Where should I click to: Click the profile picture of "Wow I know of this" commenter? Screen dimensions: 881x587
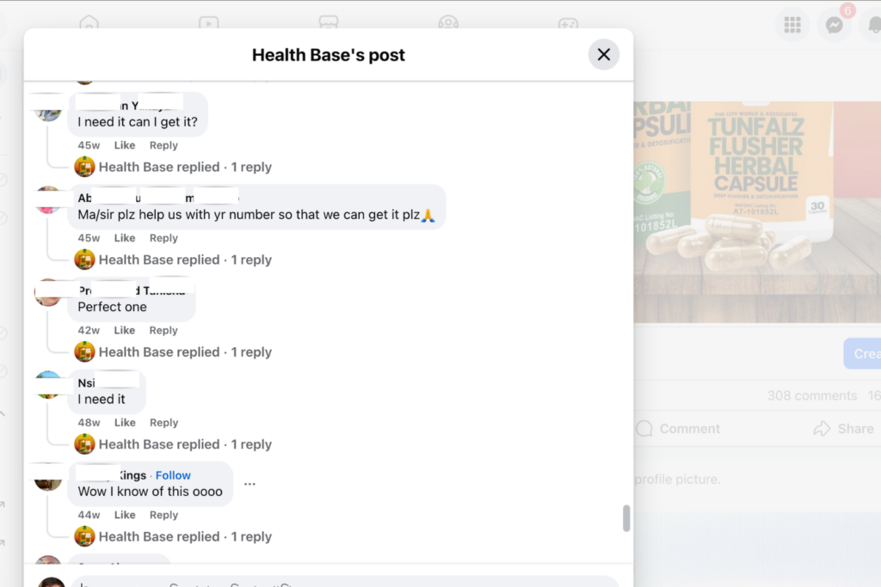(48, 478)
